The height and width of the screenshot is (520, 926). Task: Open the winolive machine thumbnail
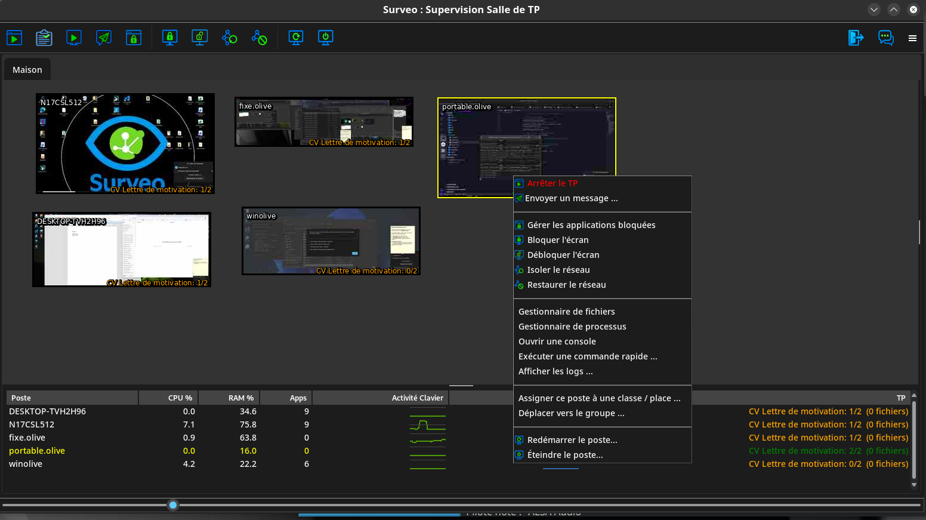click(x=331, y=241)
